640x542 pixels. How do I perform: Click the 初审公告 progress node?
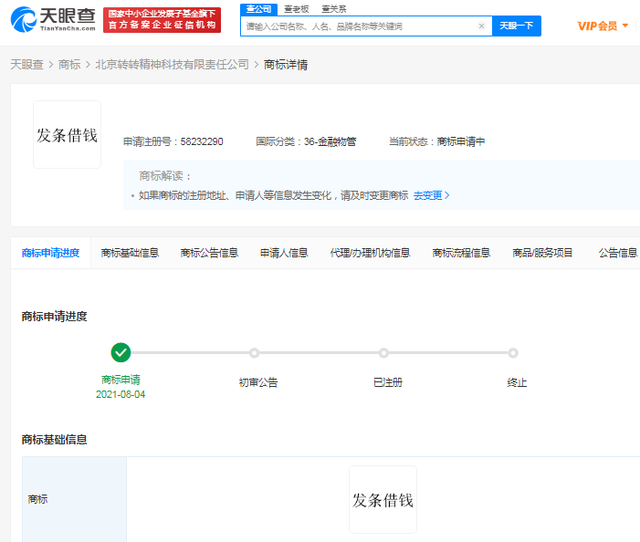[x=255, y=353]
